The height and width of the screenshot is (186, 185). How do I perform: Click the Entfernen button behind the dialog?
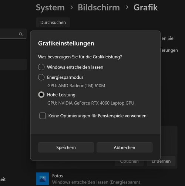point(161,161)
